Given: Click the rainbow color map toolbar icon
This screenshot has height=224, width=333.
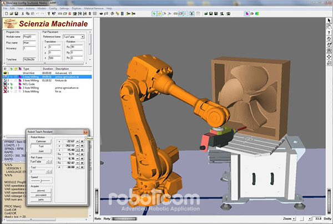Looking at the screenshot, I should point(257,14).
